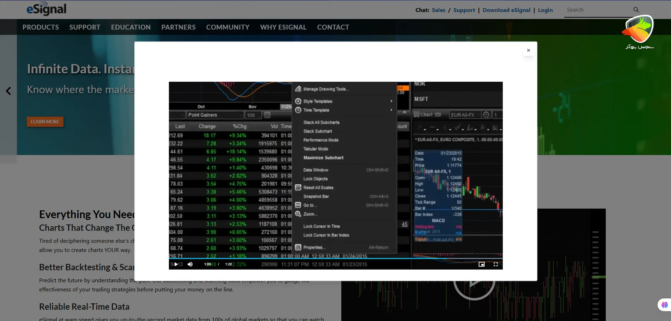Mute the video with the speaker icon

click(190, 264)
